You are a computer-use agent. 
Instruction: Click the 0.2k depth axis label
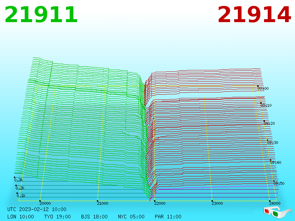pos(20,188)
